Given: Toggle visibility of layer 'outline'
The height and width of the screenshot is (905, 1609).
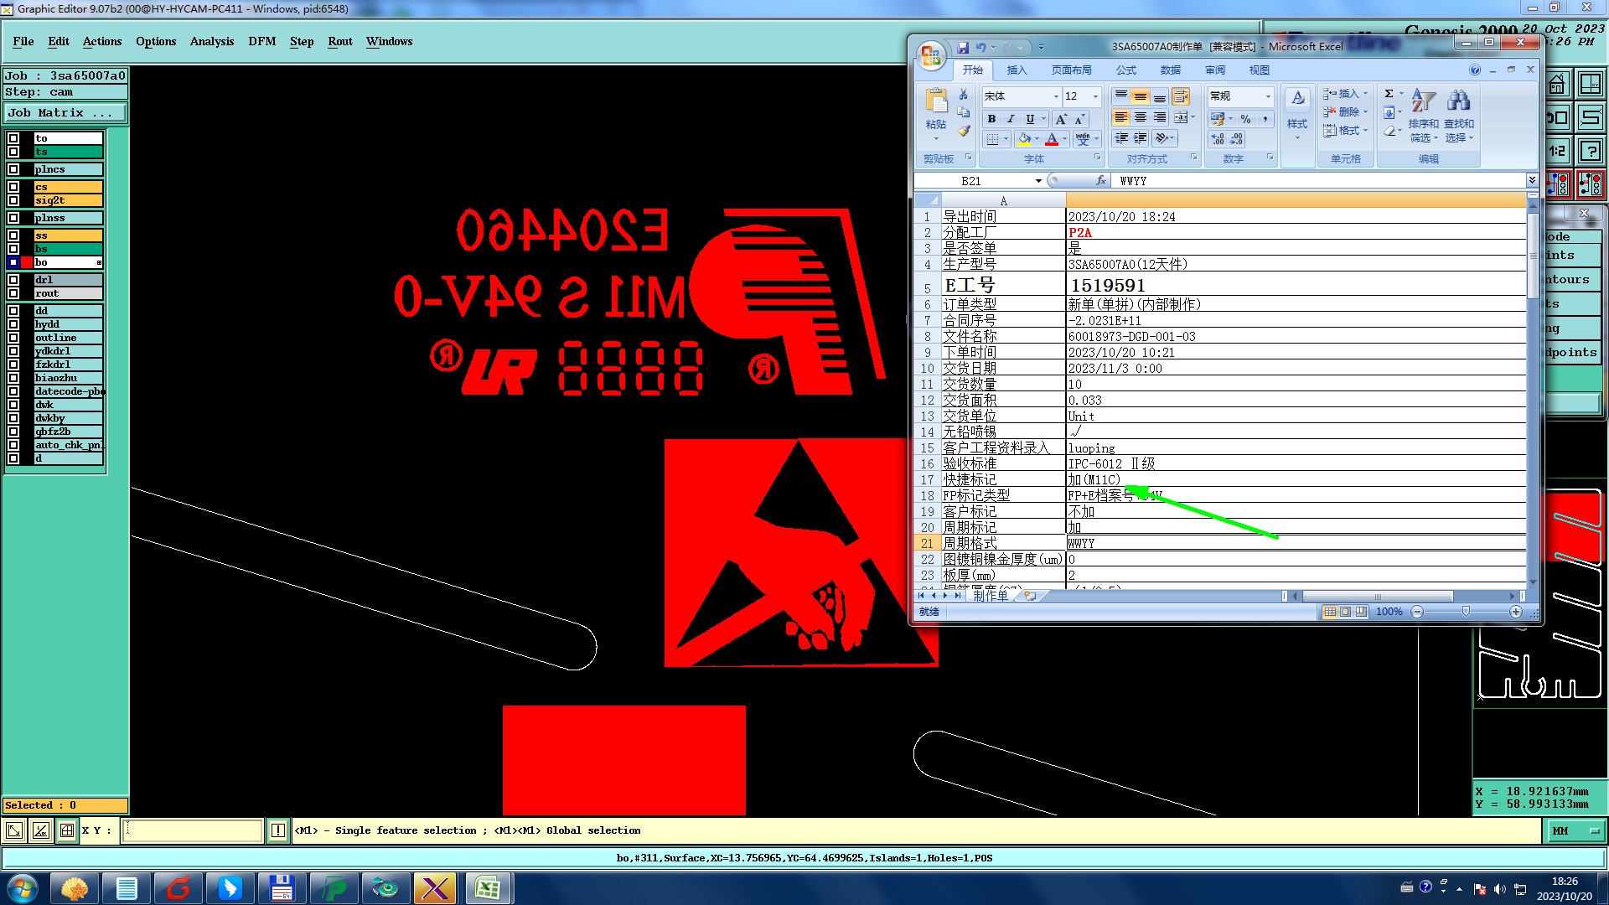Looking at the screenshot, I should pyautogui.click(x=13, y=338).
